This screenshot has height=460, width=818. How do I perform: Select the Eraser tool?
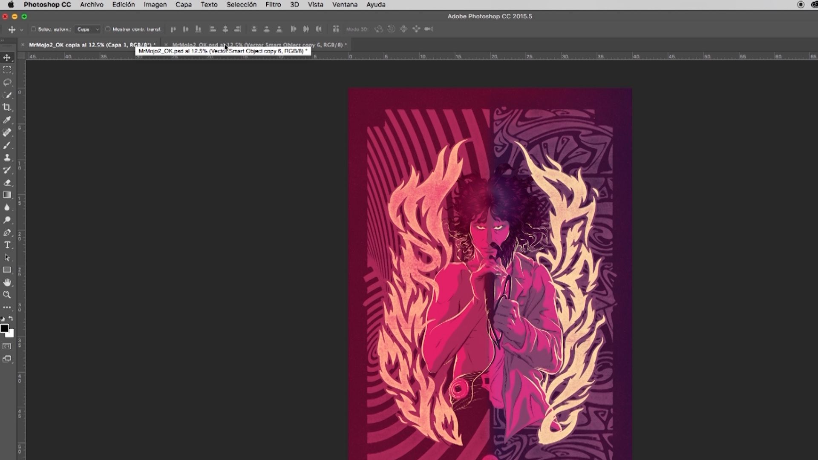coord(7,183)
